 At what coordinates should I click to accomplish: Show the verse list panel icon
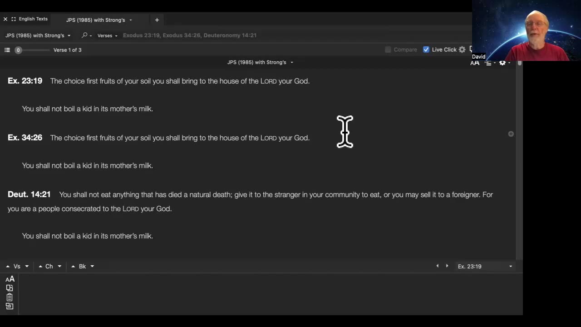pos(7,50)
